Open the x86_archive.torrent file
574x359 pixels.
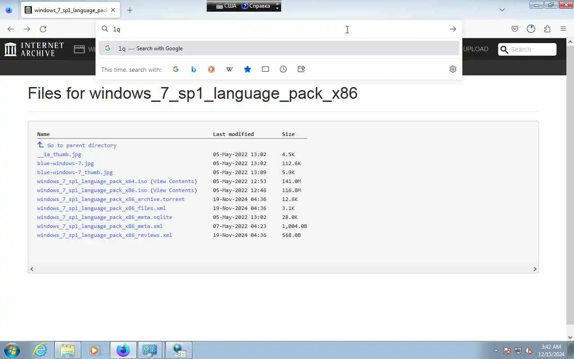111,199
